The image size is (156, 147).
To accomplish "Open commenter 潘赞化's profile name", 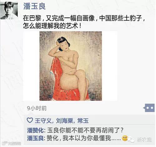I will click(x=35, y=130).
